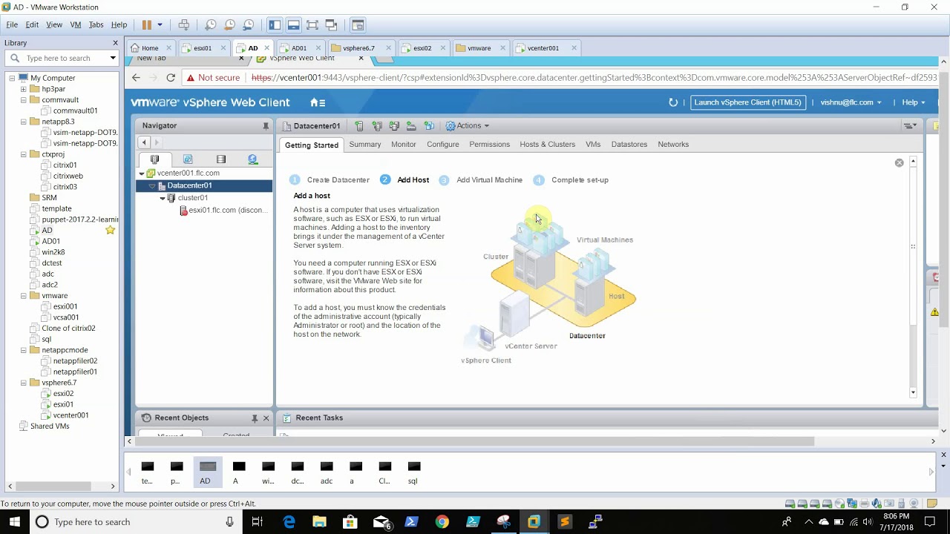Collapse the netapp8.3 folder

pos(24,122)
